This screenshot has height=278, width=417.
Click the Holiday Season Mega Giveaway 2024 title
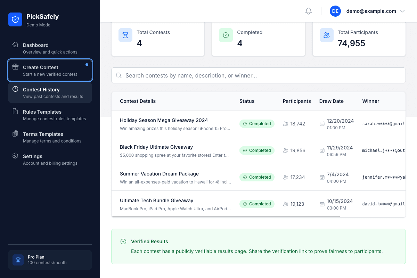coord(164,120)
